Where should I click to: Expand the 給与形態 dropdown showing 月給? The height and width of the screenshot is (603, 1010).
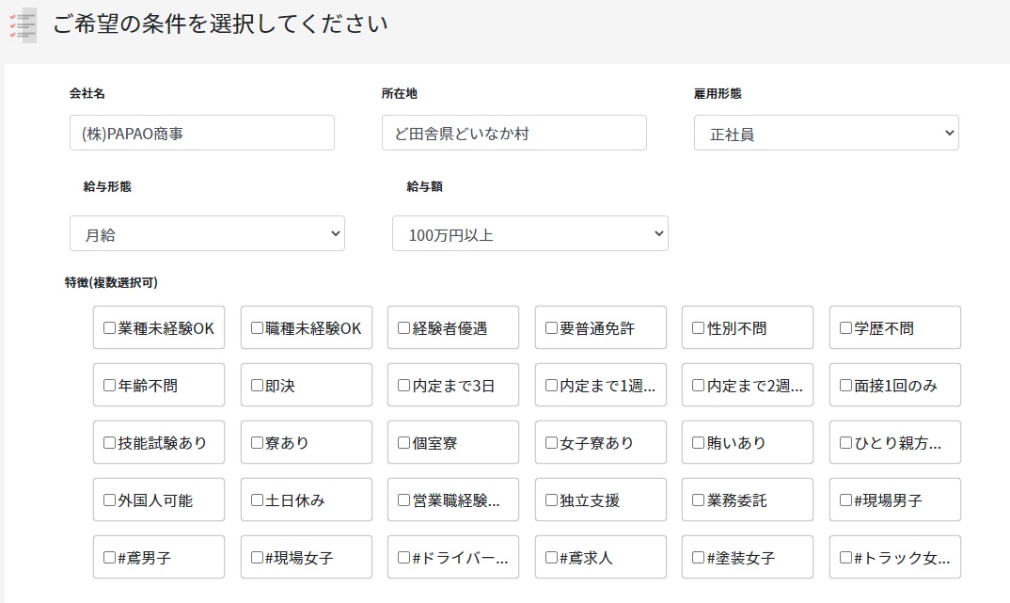coord(207,234)
